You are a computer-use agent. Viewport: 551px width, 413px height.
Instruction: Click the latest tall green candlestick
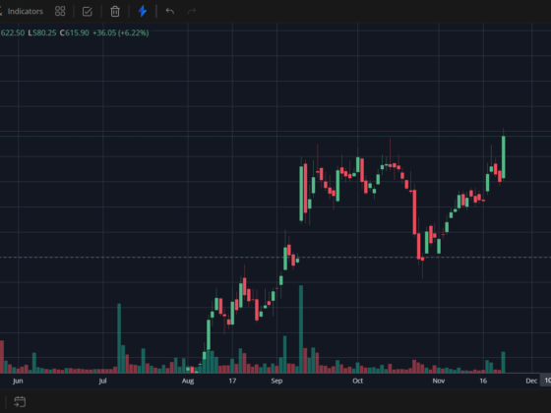(504, 157)
